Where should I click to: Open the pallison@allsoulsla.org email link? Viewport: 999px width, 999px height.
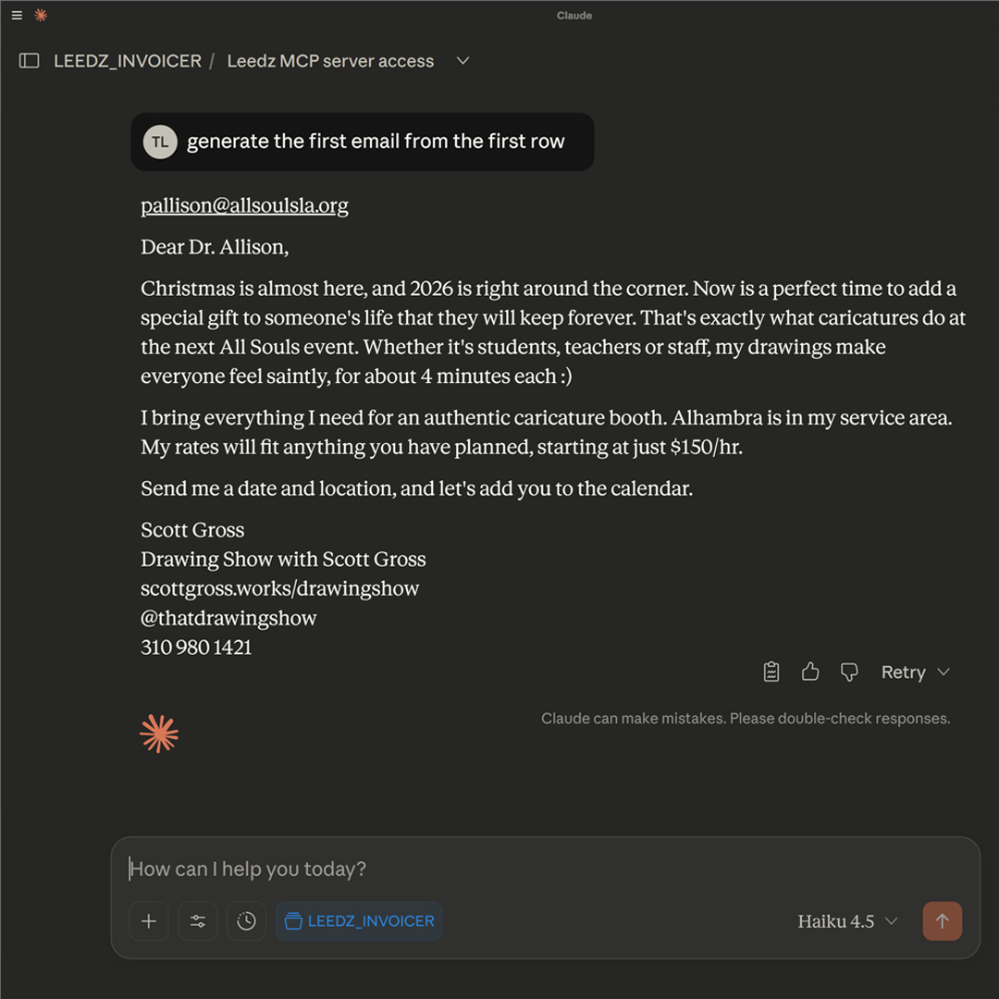tap(244, 205)
